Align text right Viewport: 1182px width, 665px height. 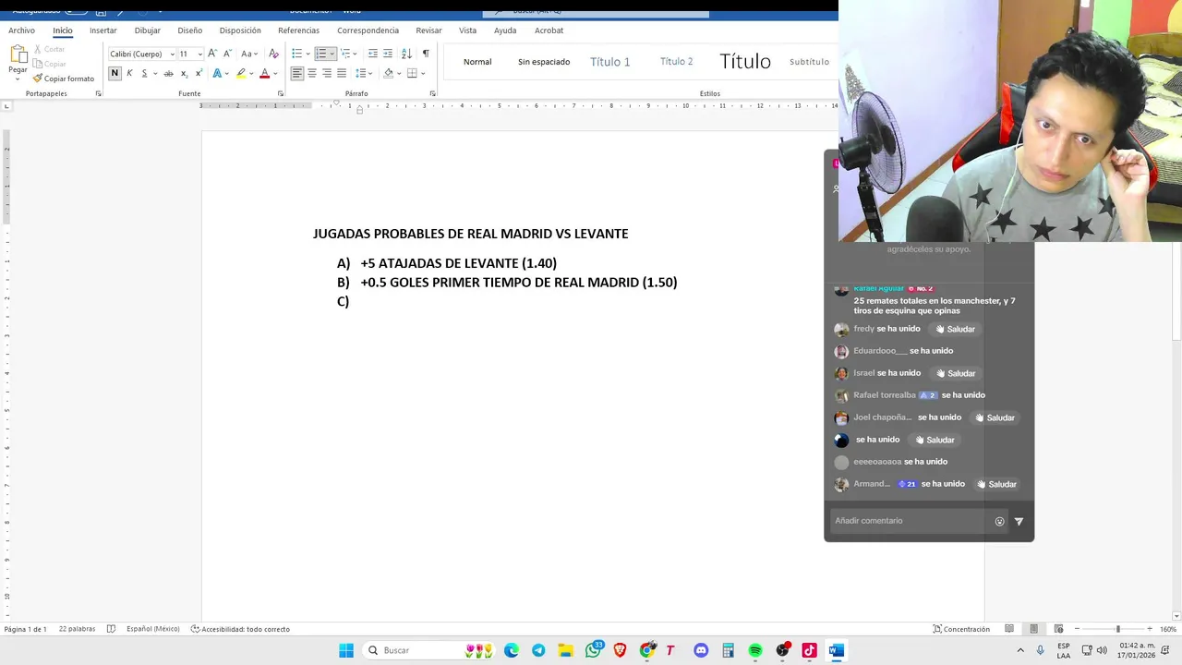point(327,73)
